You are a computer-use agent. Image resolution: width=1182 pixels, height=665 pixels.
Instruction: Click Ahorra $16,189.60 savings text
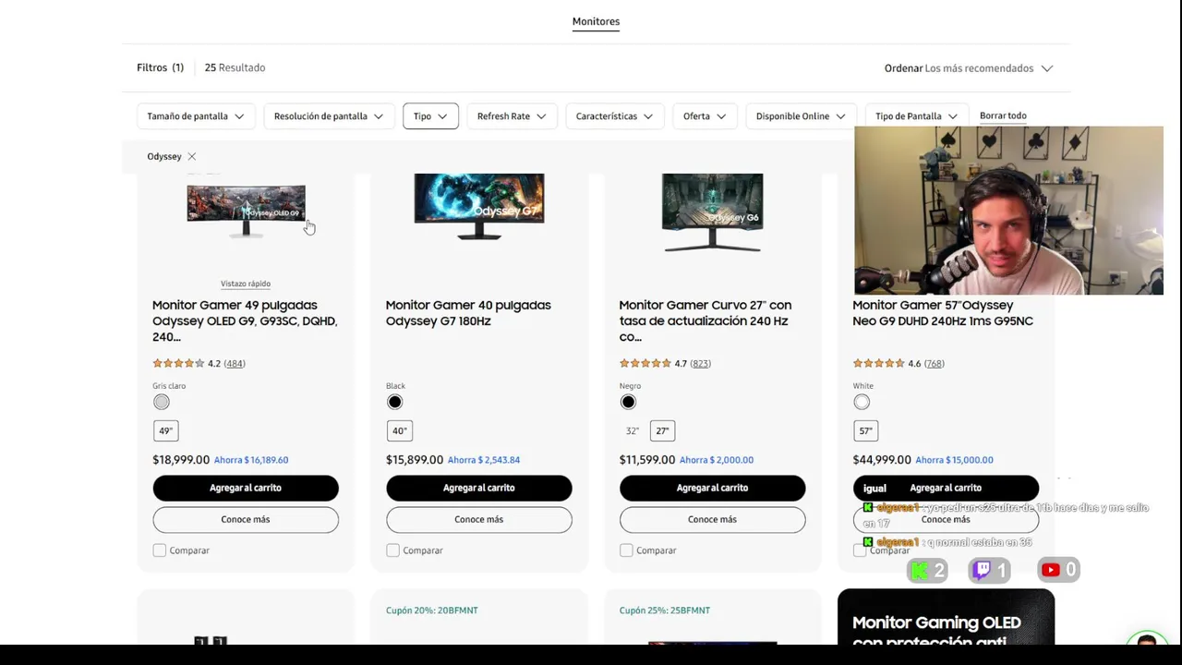pos(251,460)
